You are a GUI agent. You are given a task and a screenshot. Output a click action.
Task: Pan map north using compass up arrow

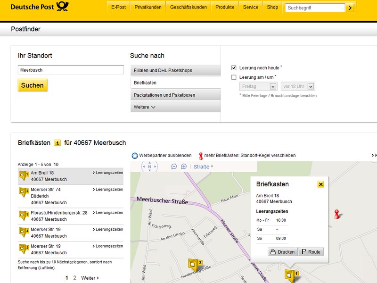149,163
